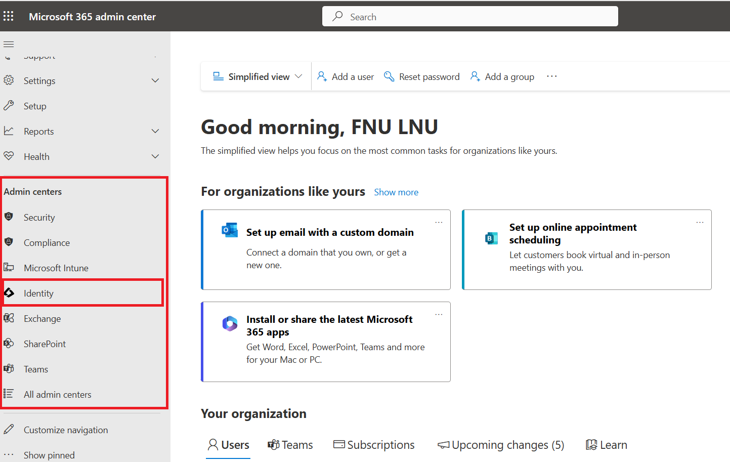Open the Simplified view dropdown

pyautogui.click(x=258, y=76)
